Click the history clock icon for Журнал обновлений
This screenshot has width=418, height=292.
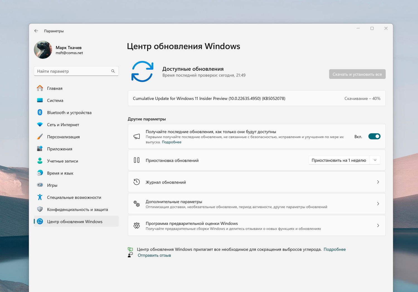137,182
